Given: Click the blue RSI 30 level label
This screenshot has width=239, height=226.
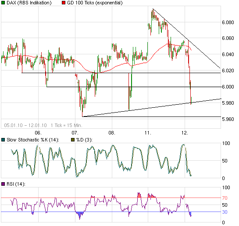Looking at the screenshot, I should pyautogui.click(x=225, y=212).
